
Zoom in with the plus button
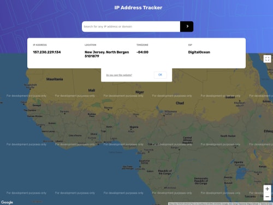click(267, 189)
